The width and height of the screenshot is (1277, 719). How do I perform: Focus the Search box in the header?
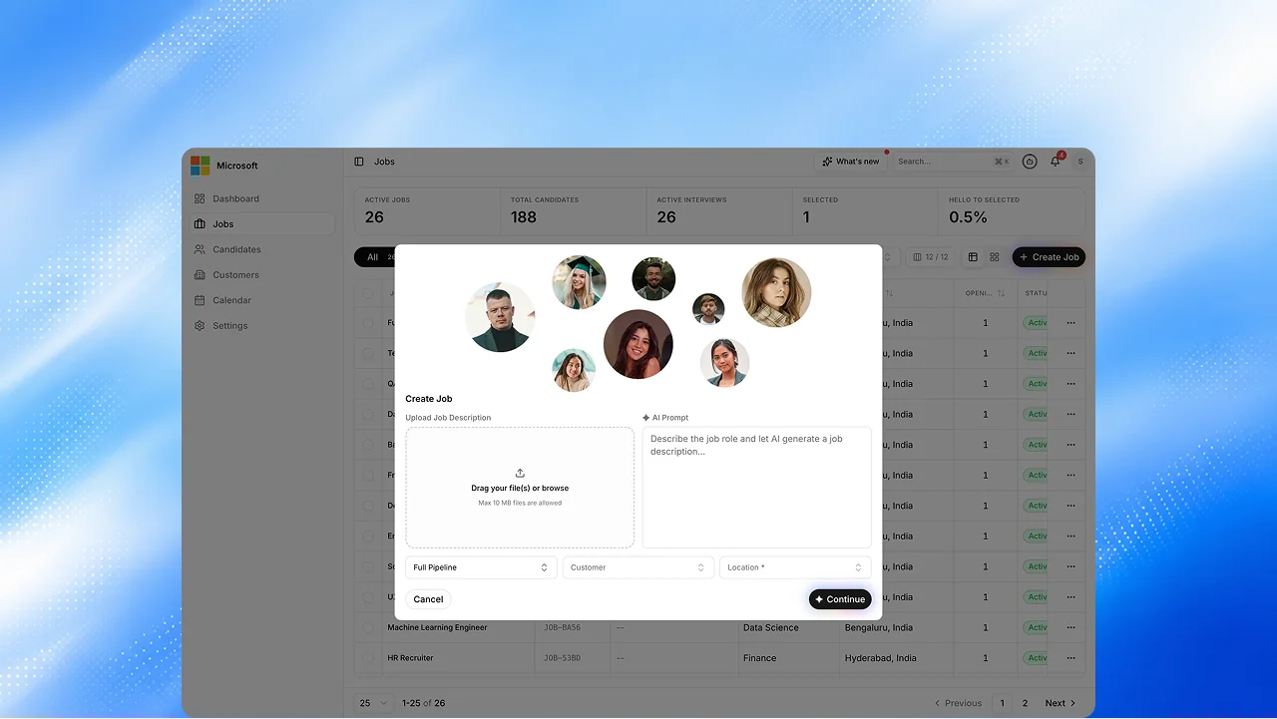(953, 162)
